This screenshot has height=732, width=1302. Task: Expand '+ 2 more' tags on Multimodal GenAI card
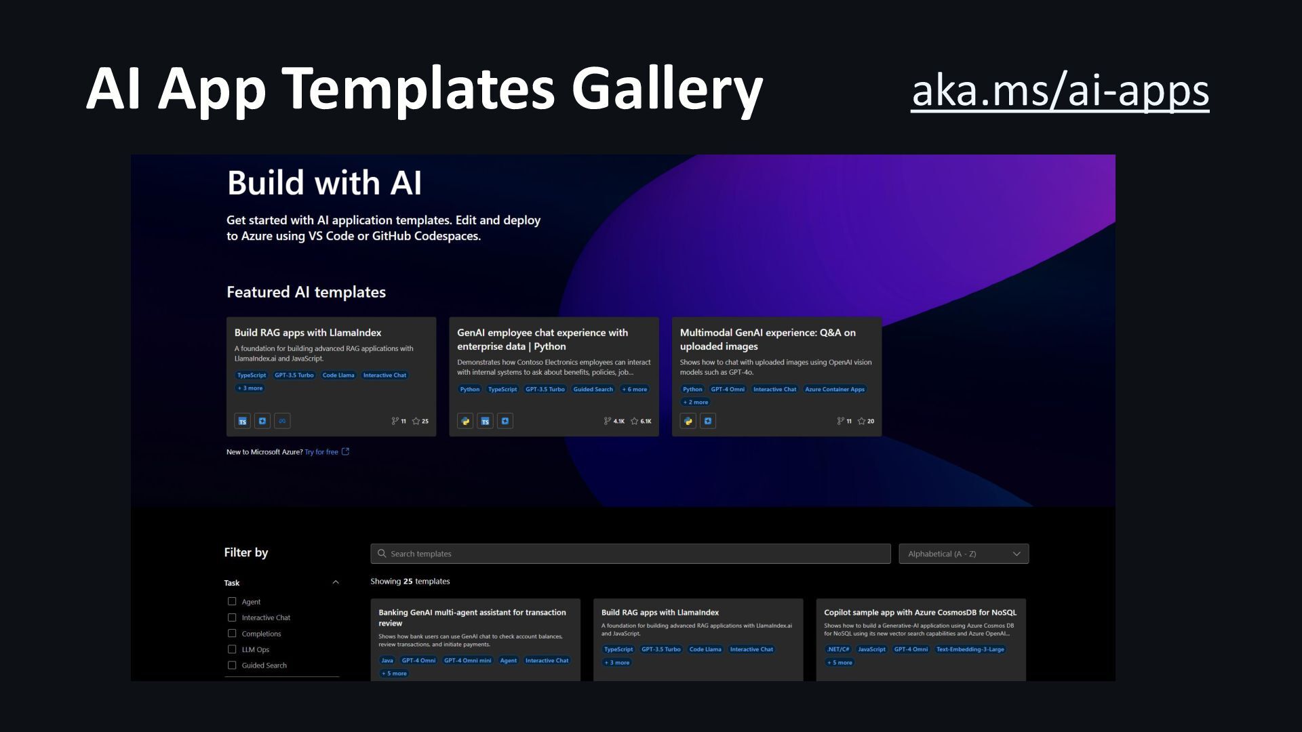pyautogui.click(x=696, y=402)
